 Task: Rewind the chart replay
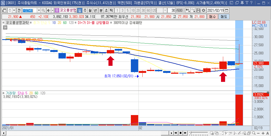[x=176, y=133]
